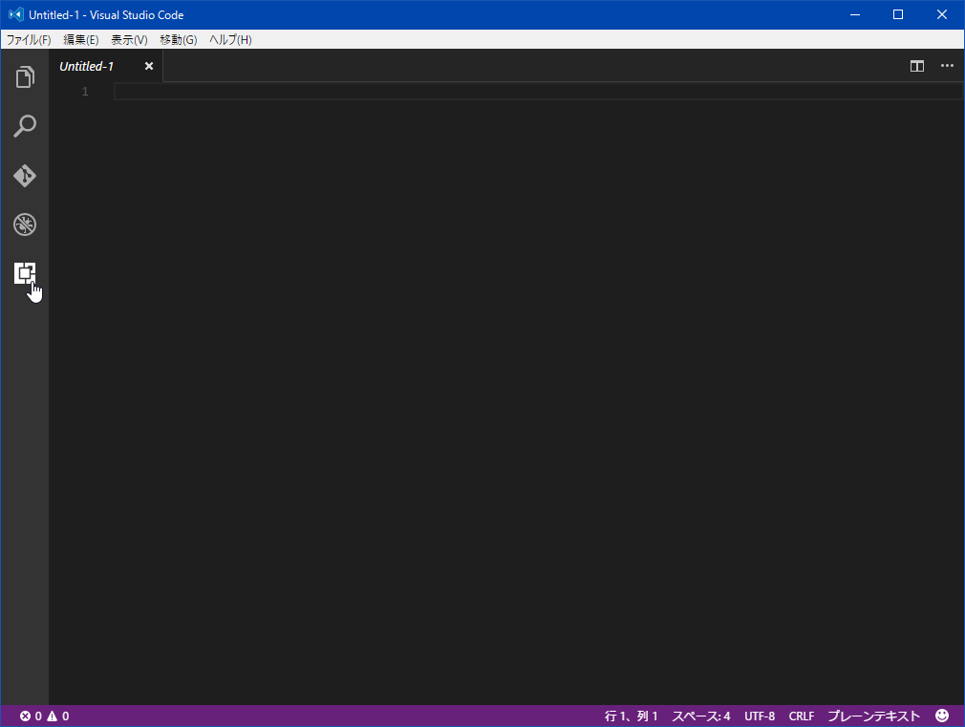Screen dimensions: 965x727
Task: Click line 1 in the editor
Action: (538, 92)
